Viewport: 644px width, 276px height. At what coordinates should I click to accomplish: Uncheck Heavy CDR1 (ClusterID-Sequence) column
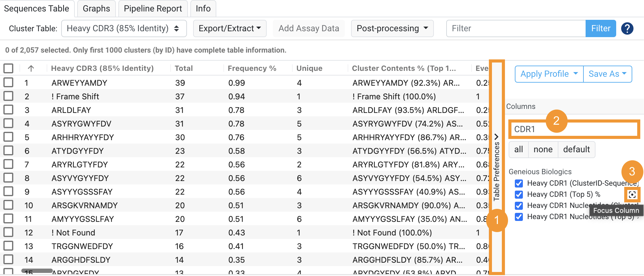click(x=519, y=183)
